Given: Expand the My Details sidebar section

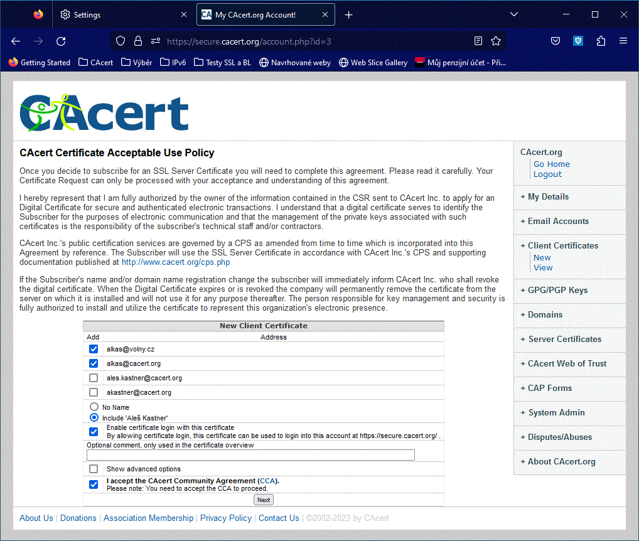Looking at the screenshot, I should 548,196.
